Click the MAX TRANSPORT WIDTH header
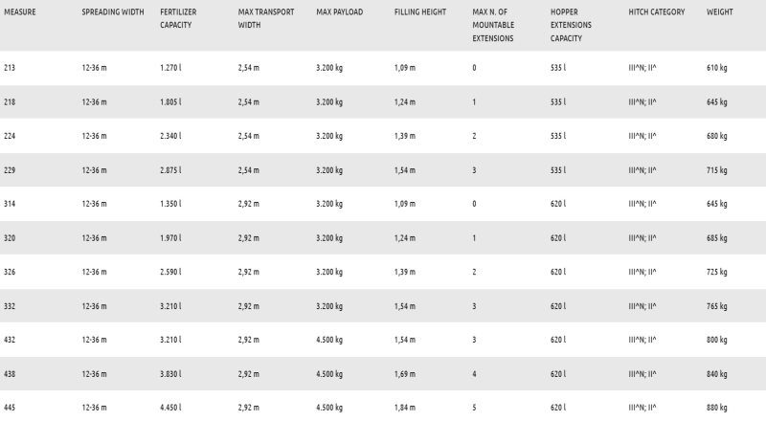This screenshot has height=421, width=766. click(266, 18)
